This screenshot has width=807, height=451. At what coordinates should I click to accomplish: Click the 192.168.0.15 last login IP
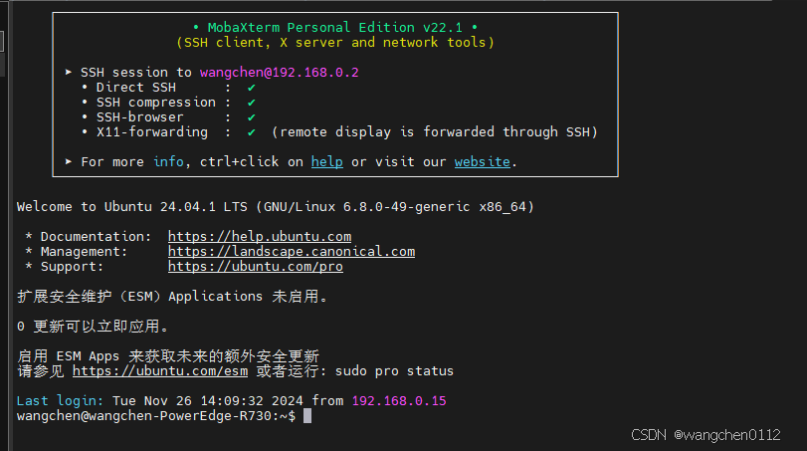coord(399,401)
